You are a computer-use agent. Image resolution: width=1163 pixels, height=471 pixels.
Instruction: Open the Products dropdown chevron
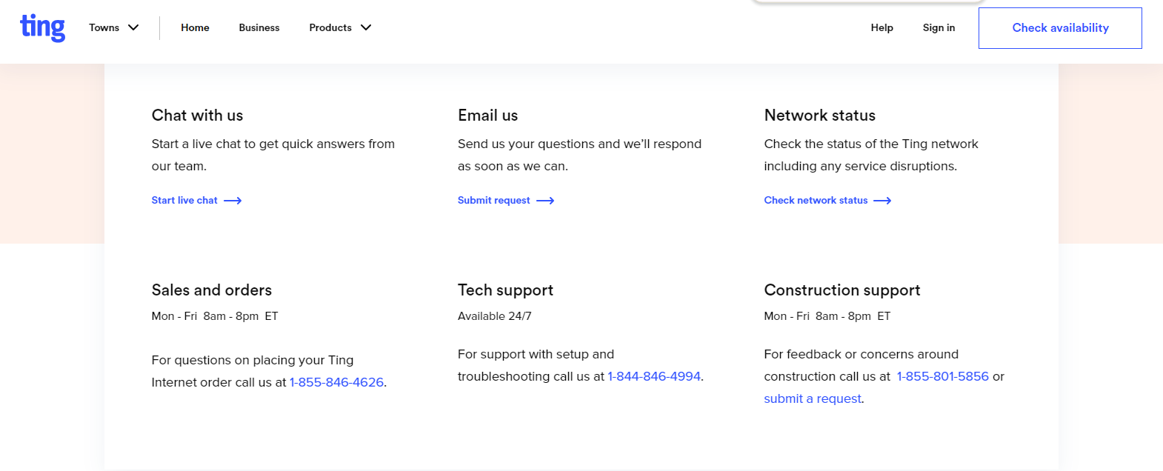click(x=366, y=27)
